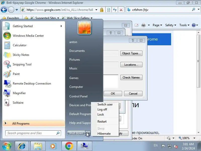Click the network tray icon
This screenshot has width=201, height=151.
coord(170,146)
